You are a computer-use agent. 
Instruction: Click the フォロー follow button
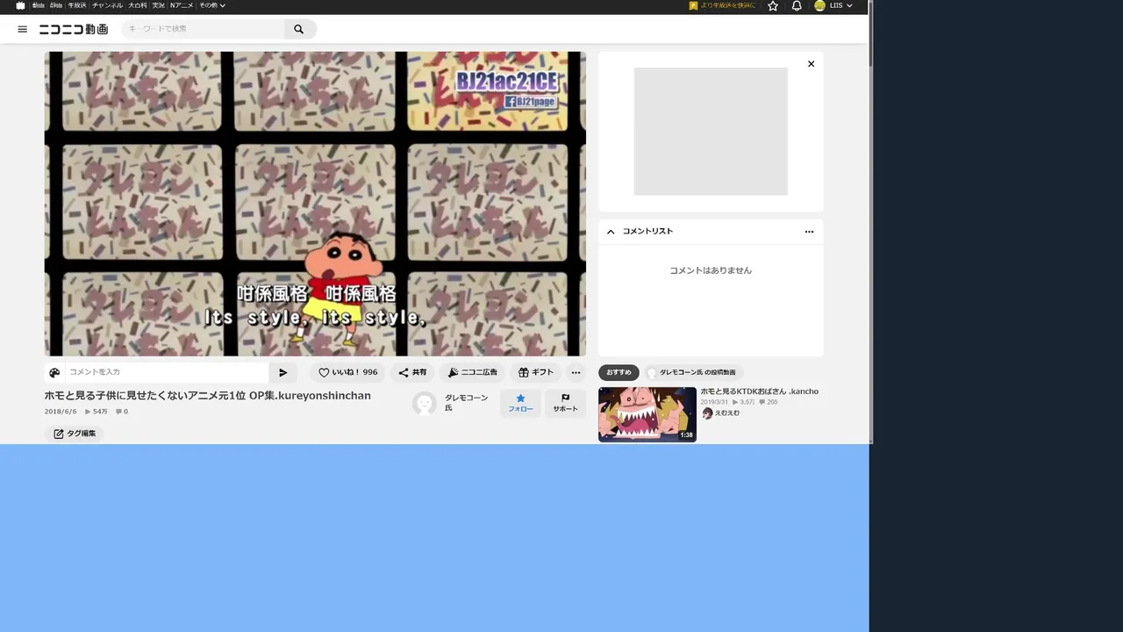click(x=520, y=403)
